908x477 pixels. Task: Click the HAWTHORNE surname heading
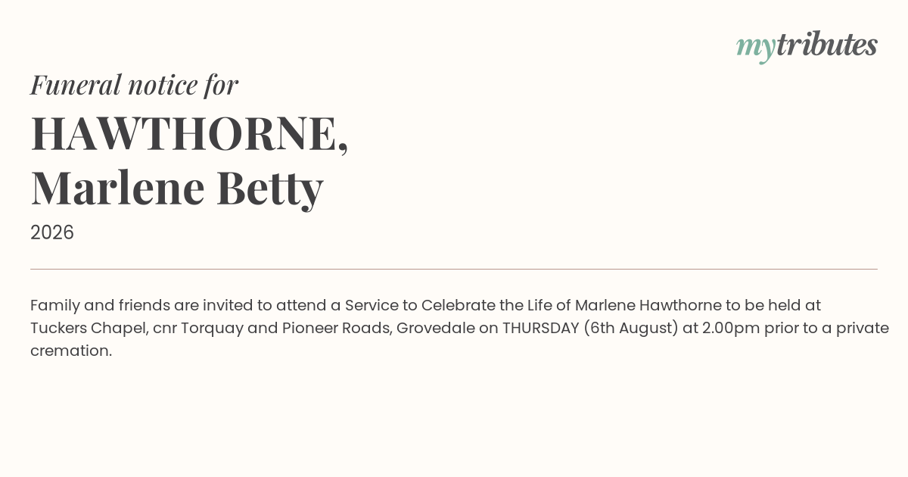(x=189, y=134)
